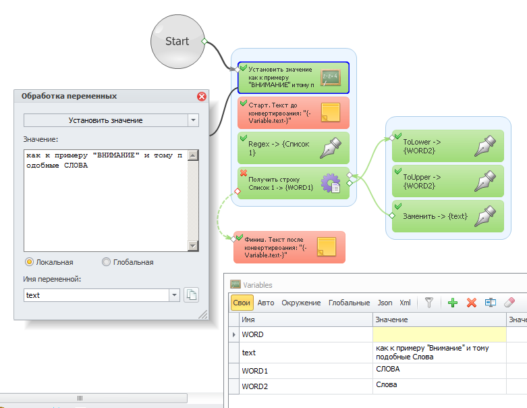Click the Имя column header
This screenshot has width=527, height=408.
point(306,320)
